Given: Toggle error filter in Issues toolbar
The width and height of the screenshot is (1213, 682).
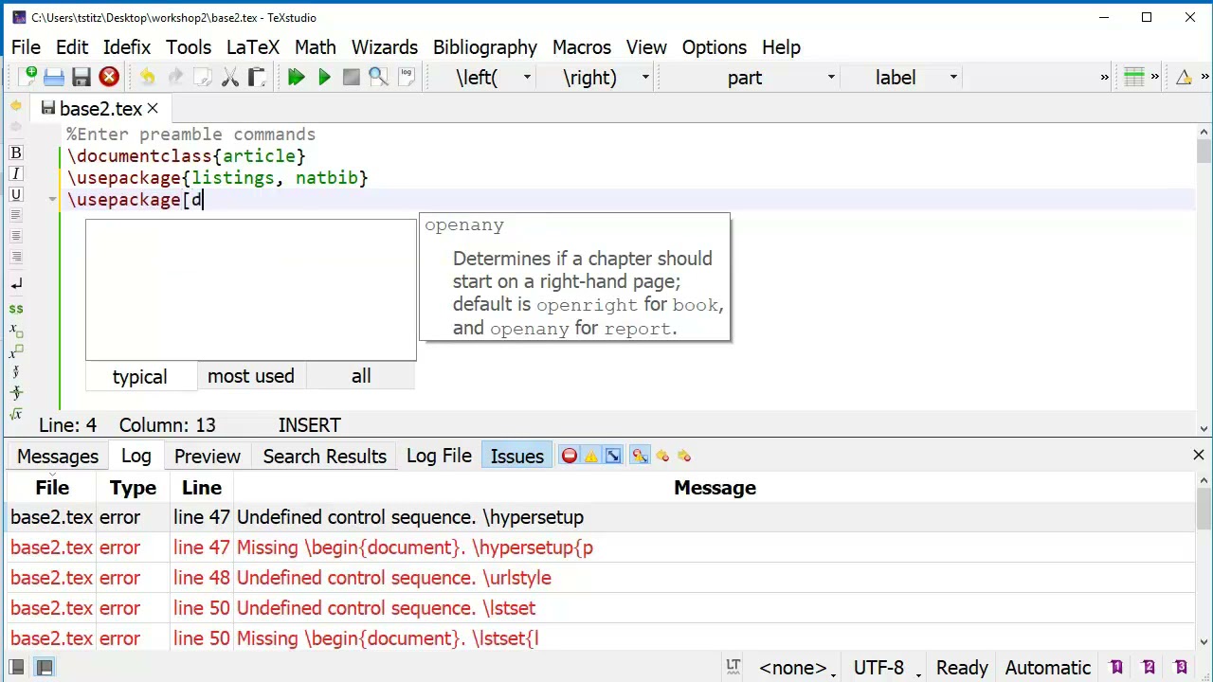Looking at the screenshot, I should pyautogui.click(x=570, y=456).
